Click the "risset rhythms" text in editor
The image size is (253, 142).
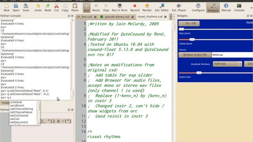coord(104,137)
